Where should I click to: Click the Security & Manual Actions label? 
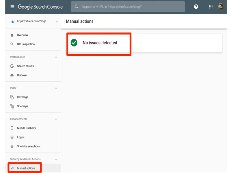25,159
